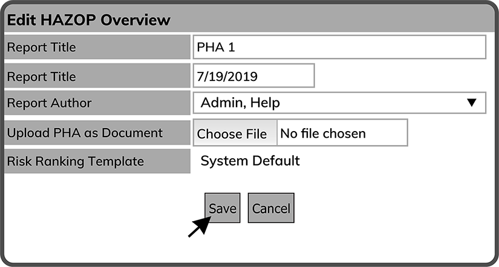The height and width of the screenshot is (267, 499).
Task: Click the 'Report Title' label beside PHA 1
Action: (42, 47)
